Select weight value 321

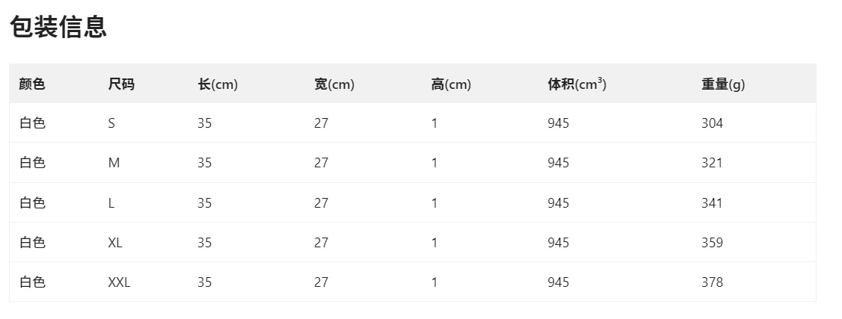(712, 163)
